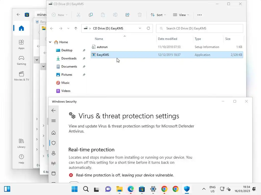The width and height of the screenshot is (261, 195).
Task: Open Firewall & network protection icon
Action: coord(54,163)
